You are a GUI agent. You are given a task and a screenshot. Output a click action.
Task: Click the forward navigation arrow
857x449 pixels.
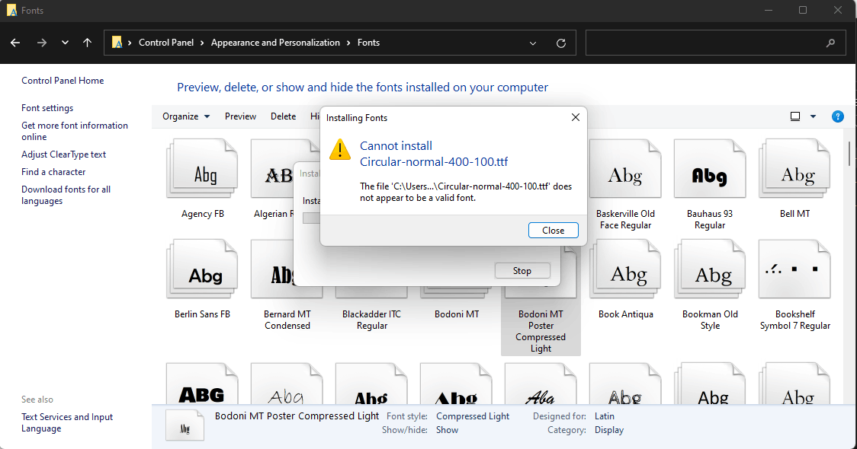point(41,43)
